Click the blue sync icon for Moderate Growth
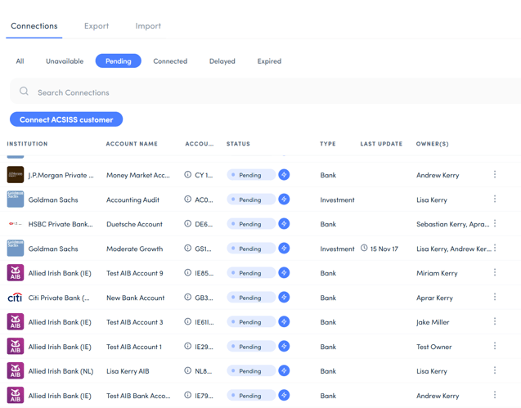Image resolution: width=521 pixels, height=408 pixels. pos(284,249)
